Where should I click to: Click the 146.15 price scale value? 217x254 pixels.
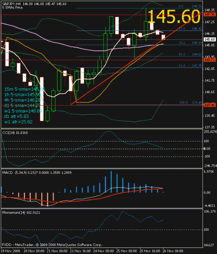(209, 34)
